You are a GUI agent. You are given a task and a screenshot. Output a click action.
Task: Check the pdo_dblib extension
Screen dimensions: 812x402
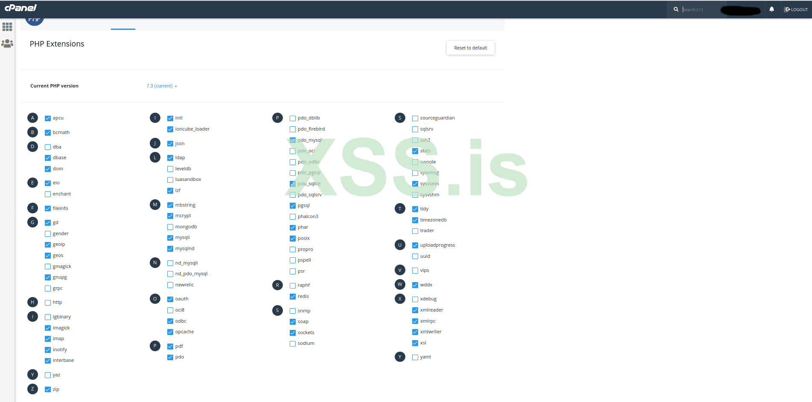293,118
